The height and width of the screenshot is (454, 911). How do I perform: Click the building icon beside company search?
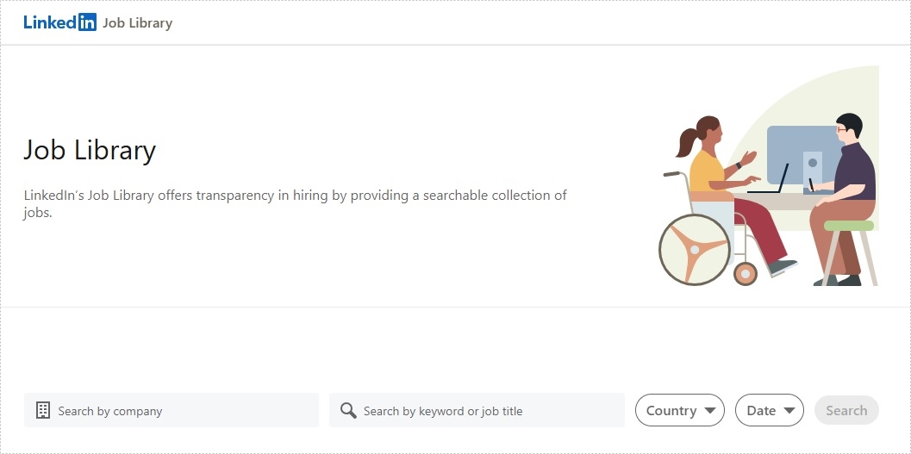point(43,410)
